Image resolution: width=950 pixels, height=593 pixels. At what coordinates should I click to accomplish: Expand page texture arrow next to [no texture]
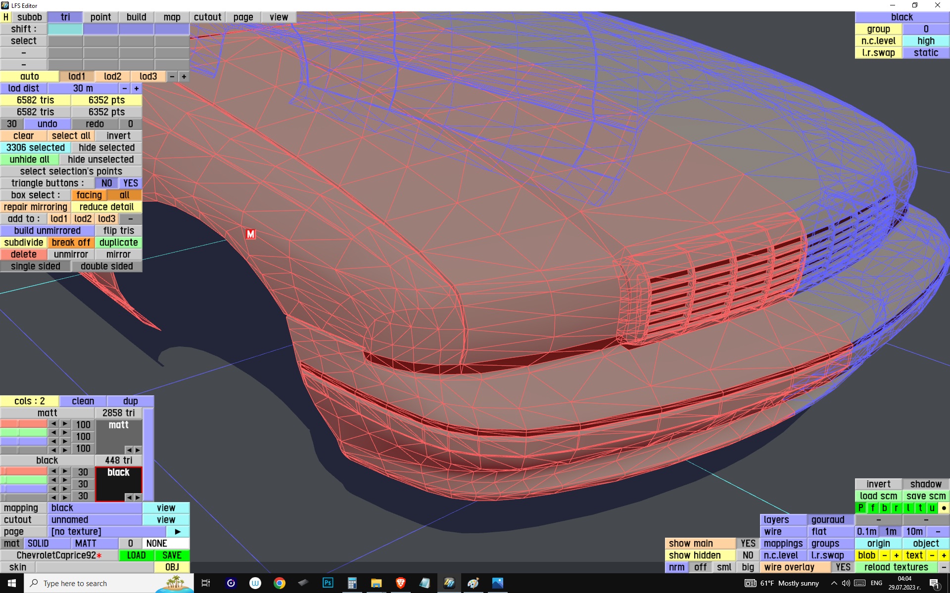coord(178,531)
